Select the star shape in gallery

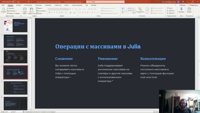click(133, 13)
